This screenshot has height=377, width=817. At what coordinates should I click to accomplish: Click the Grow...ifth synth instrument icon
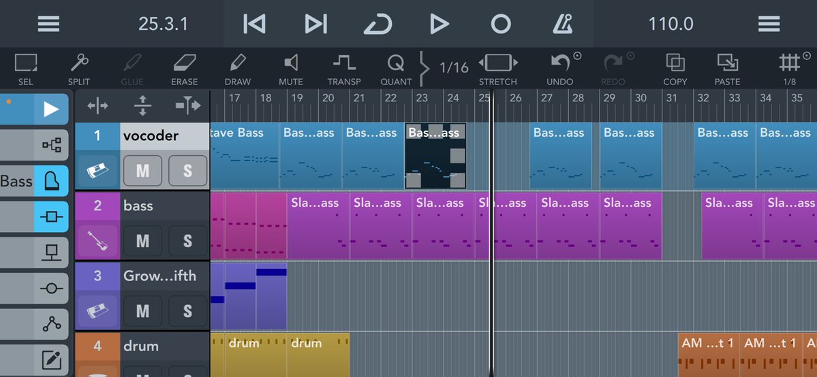click(97, 311)
